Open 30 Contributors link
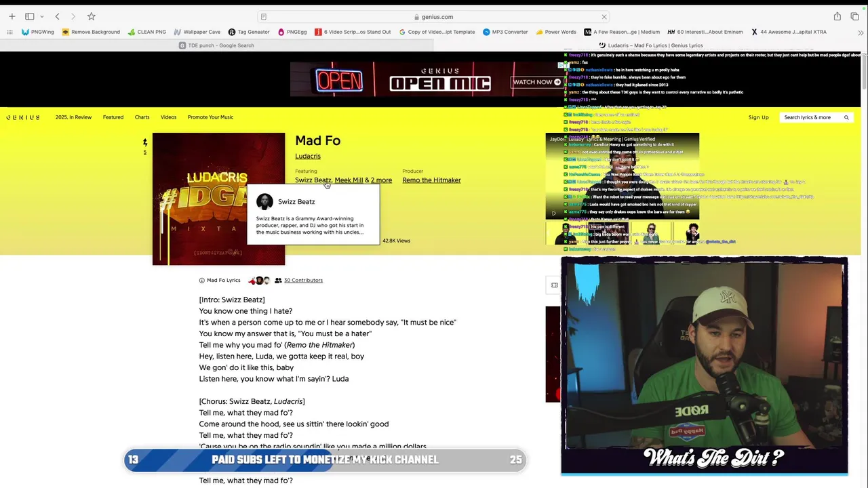The image size is (868, 488). (303, 280)
